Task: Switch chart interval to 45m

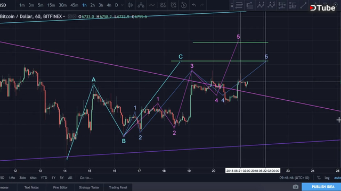Action: 74,5
